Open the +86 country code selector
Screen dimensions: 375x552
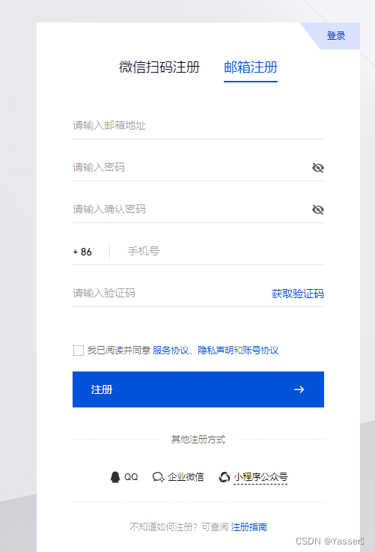point(82,252)
